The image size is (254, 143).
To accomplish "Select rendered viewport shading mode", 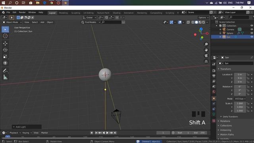I will (x=204, y=22).
